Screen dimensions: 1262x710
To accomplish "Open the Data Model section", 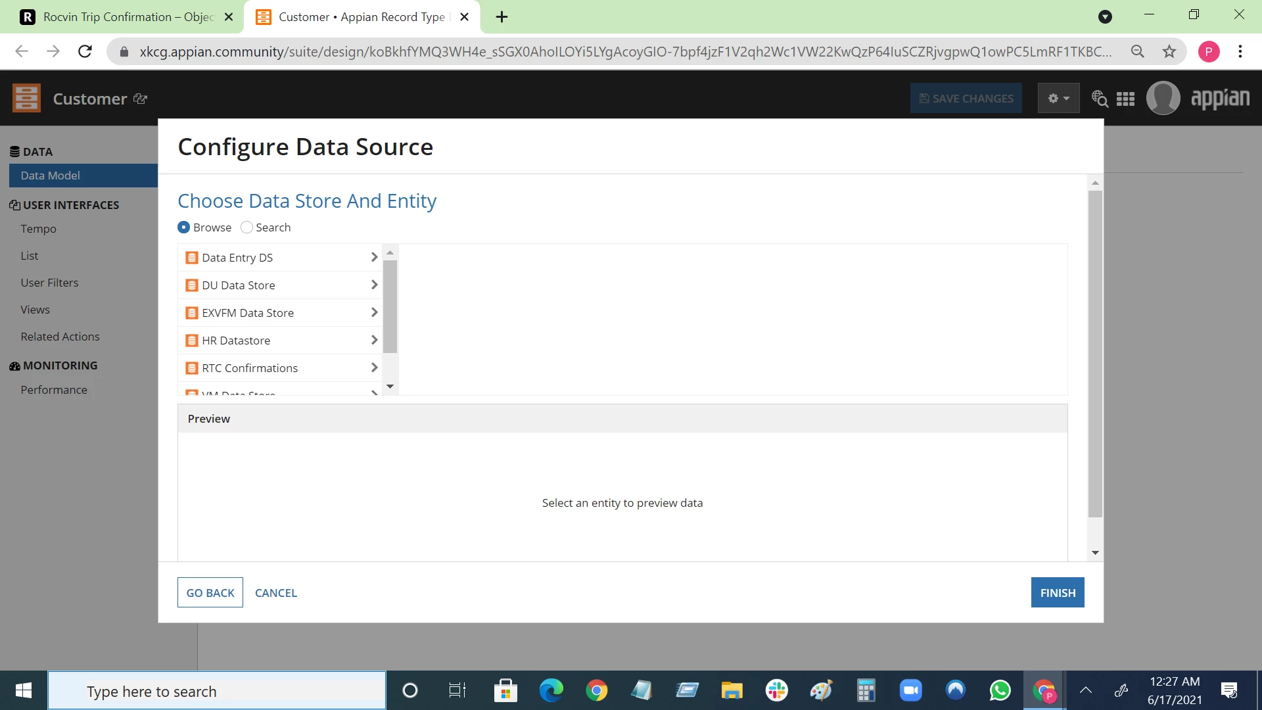I will pos(83,176).
